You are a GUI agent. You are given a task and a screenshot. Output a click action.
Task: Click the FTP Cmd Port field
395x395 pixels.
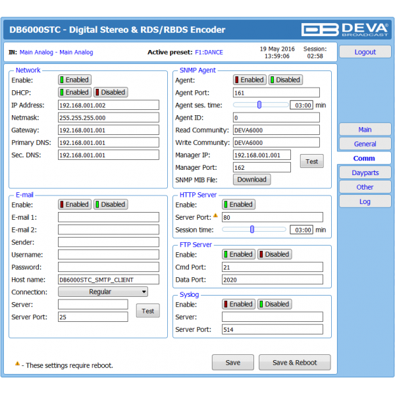tap(273, 267)
